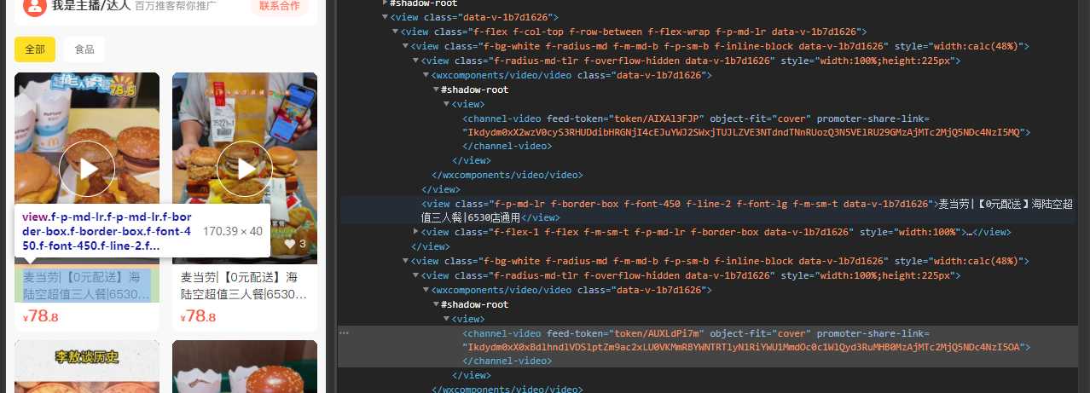This screenshot has height=393, width=1090.
Task: Collapse the wxcomponents/video/video node holding AUXLdPi7m
Action: (x=426, y=290)
